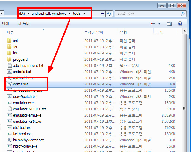Viewport: 191px width, 152px height.
Task: Go to (D:) drive breadcrumb
Action: pyautogui.click(x=22, y=14)
